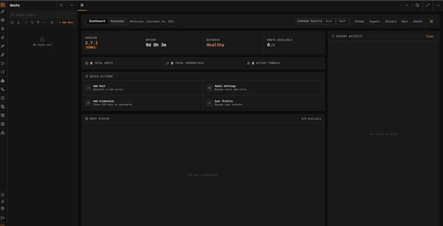Click the play triangle sidebar icon
The height and width of the screenshot is (226, 443).
pyautogui.click(x=3, y=64)
